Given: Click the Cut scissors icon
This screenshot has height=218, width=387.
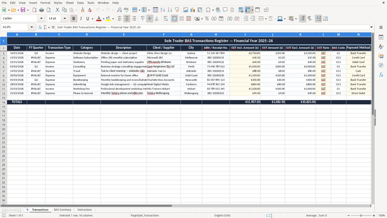Looking at the screenshot, I should 57,10.
